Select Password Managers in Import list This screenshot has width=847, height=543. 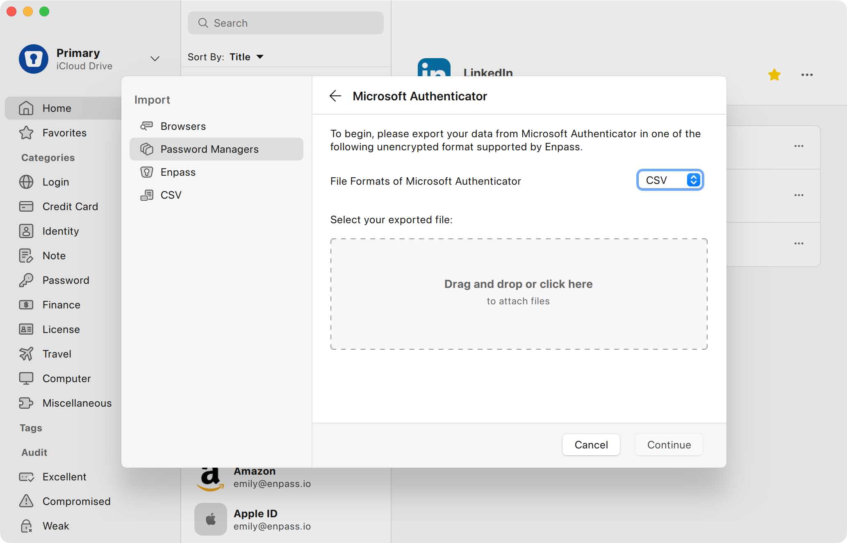tap(216, 149)
